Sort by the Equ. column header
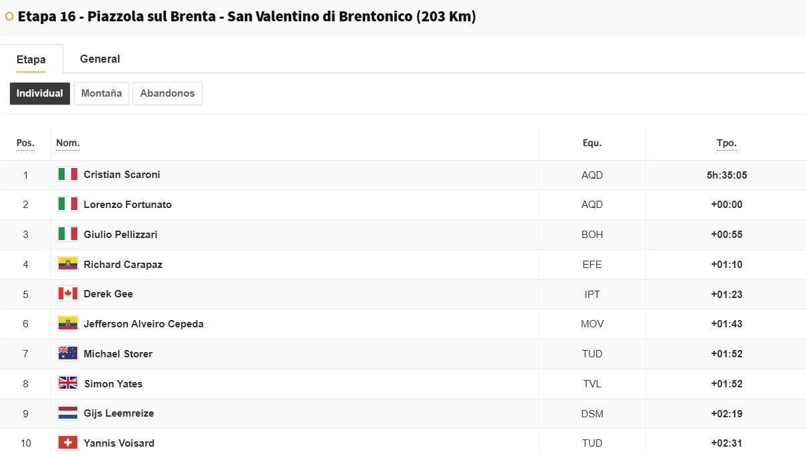This screenshot has height=454, width=806. 592,143
